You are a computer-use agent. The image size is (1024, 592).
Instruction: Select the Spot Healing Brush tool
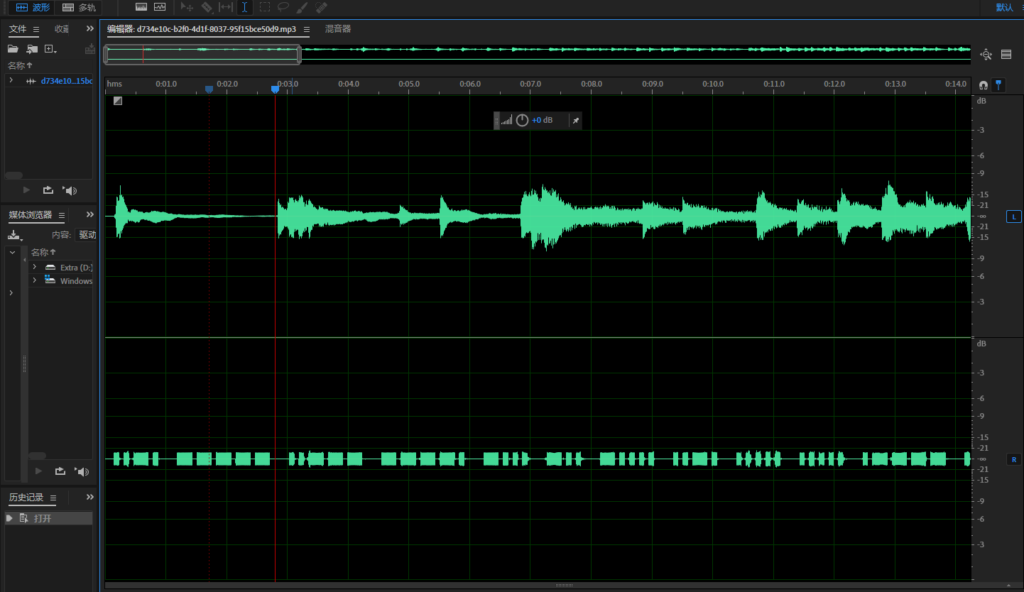320,7
